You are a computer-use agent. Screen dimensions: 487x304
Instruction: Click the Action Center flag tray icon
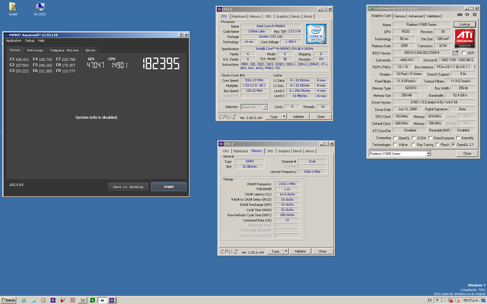pyautogui.click(x=444, y=300)
